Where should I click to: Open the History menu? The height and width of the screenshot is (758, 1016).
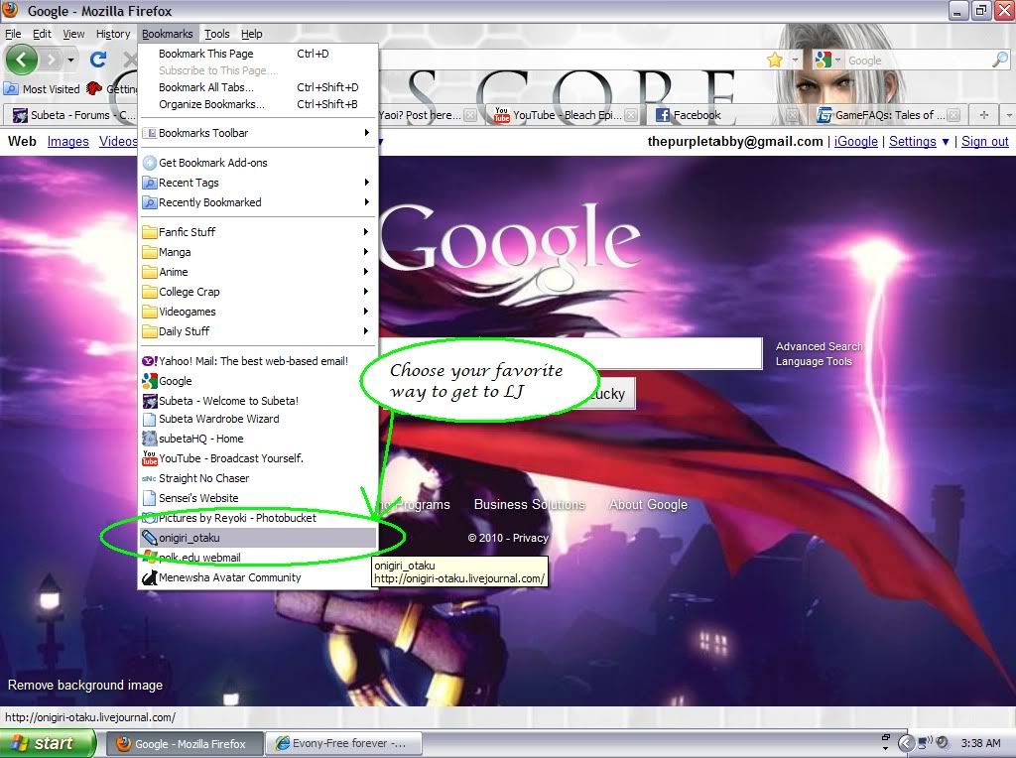[x=113, y=34]
